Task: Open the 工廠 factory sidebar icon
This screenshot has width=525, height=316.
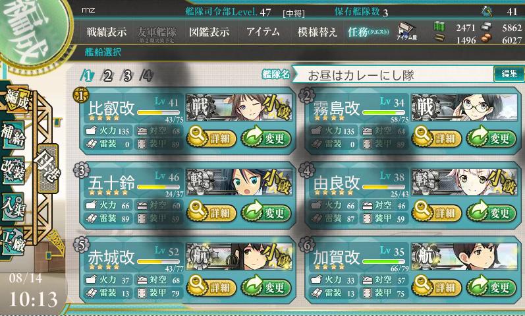Action: coord(13,242)
